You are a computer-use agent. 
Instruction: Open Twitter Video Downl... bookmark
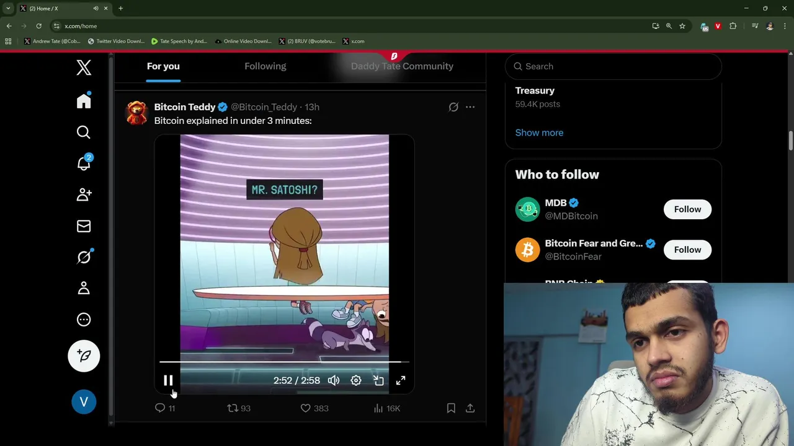click(116, 42)
